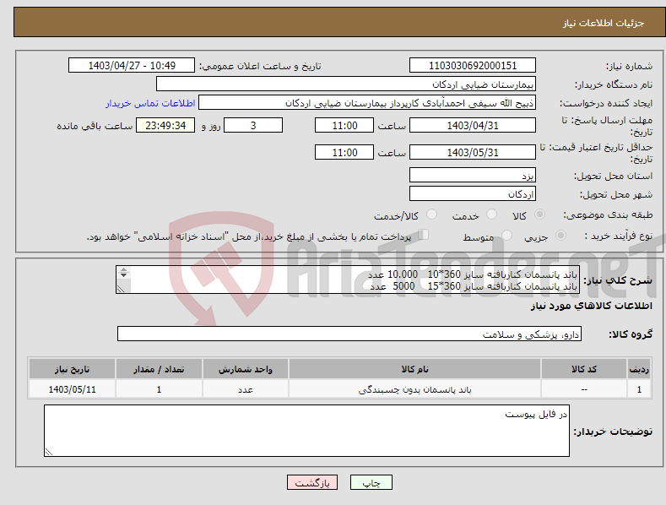Click the price validity time 11:00 field
The height and width of the screenshot is (505, 666).
(344, 152)
